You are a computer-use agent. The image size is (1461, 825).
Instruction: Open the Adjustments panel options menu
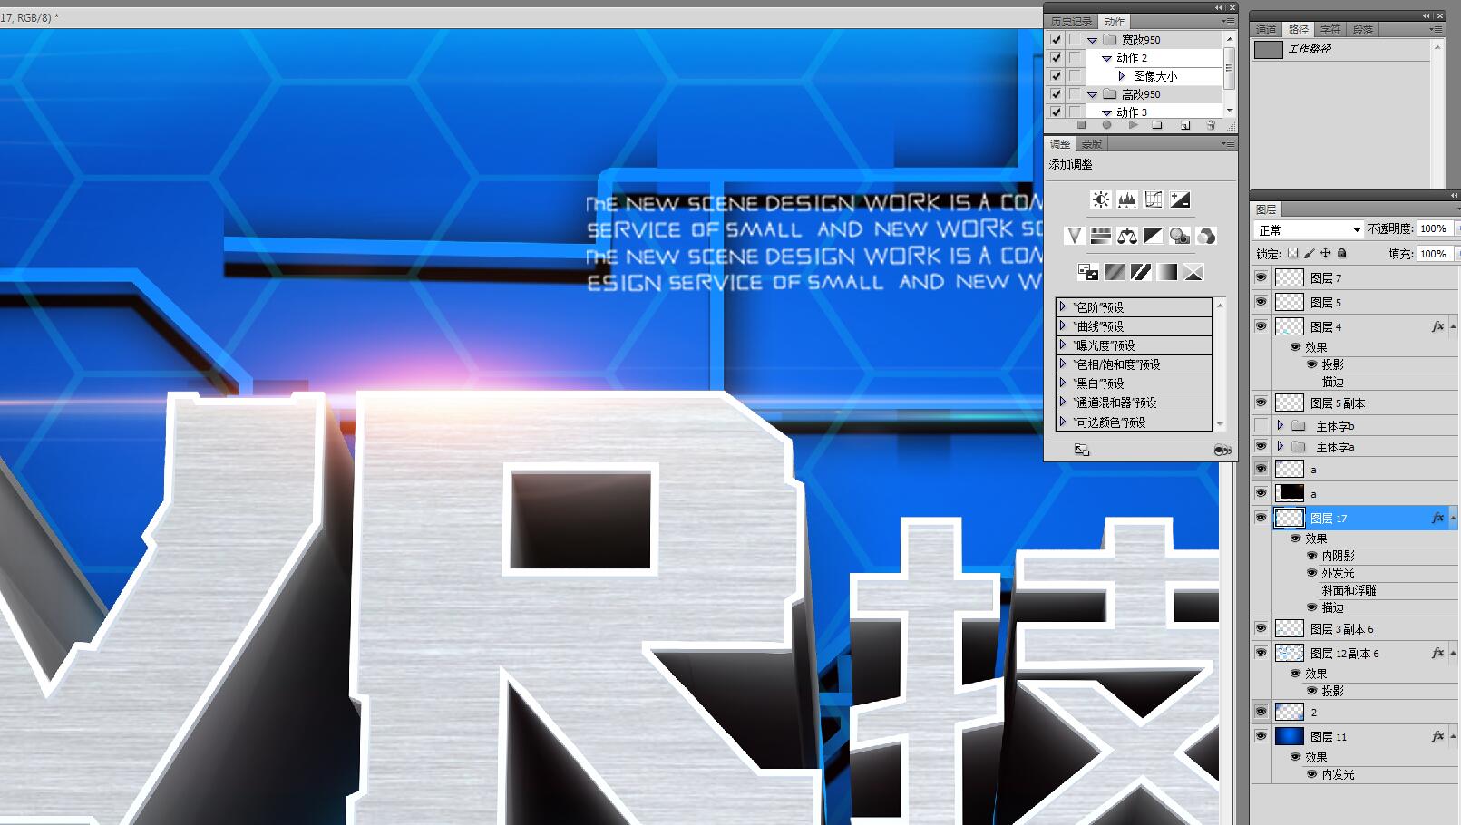(1228, 143)
